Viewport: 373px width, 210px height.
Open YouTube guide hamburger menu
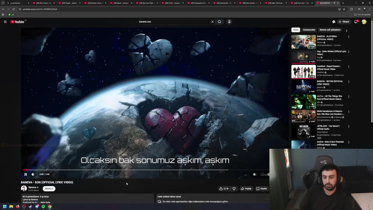[5, 22]
